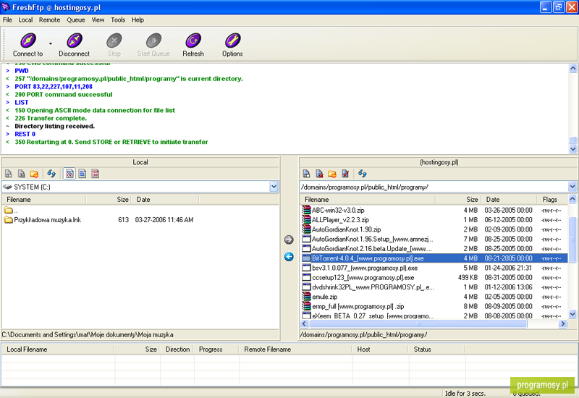This screenshot has width=579, height=398.
Task: Open the Options toolbar button
Action: click(232, 45)
